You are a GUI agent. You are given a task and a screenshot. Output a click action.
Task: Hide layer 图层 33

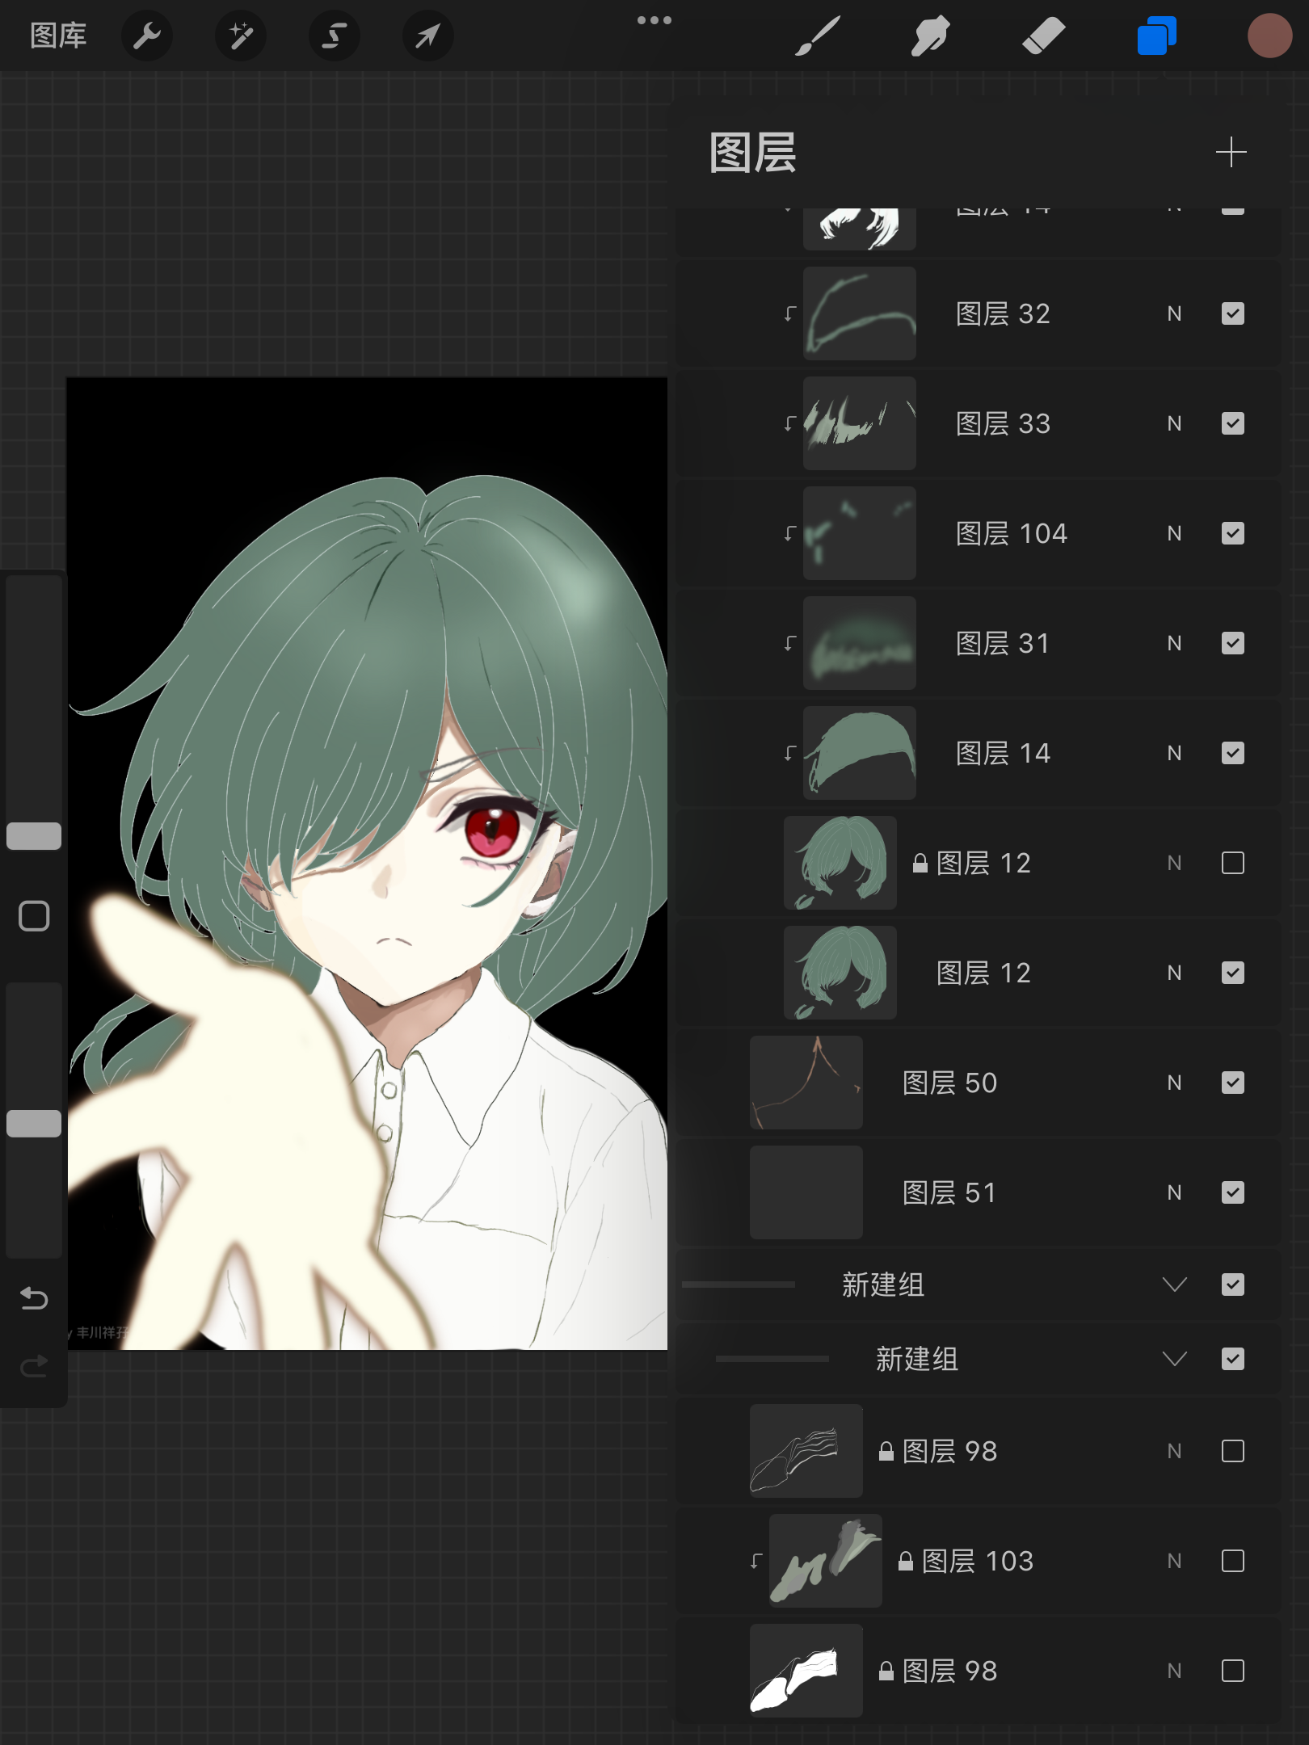click(1232, 423)
